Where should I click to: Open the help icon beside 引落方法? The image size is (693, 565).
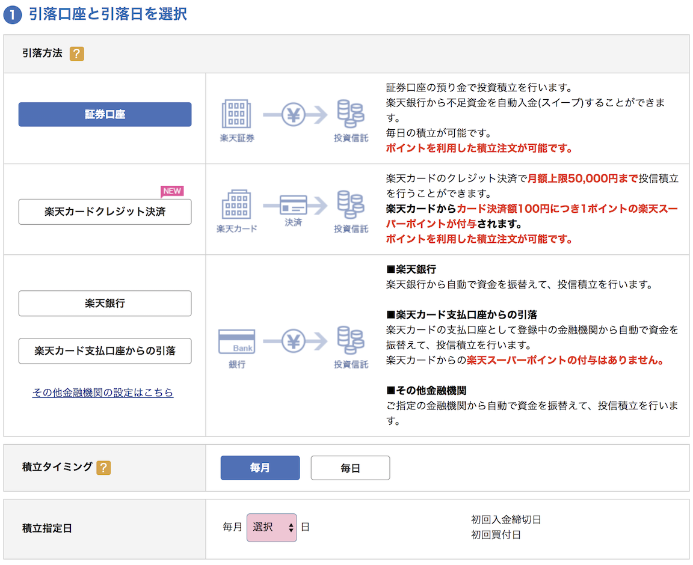[x=76, y=53]
